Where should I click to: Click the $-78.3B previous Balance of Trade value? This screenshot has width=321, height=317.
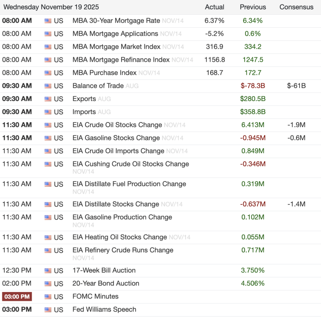[253, 86]
